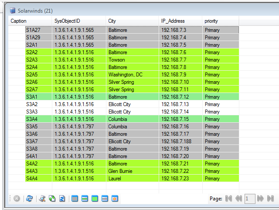Jump to the first page of results

[228, 199]
